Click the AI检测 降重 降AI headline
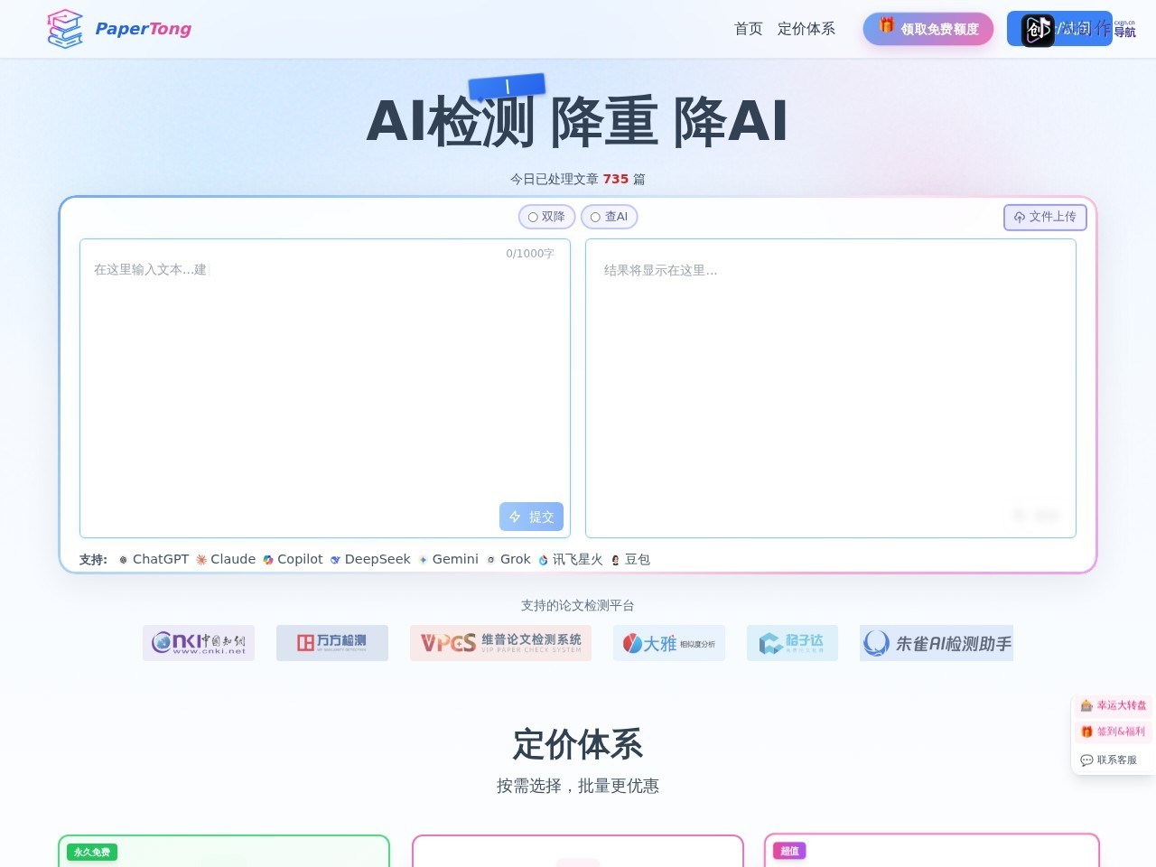Image resolution: width=1156 pixels, height=867 pixels. (x=578, y=121)
